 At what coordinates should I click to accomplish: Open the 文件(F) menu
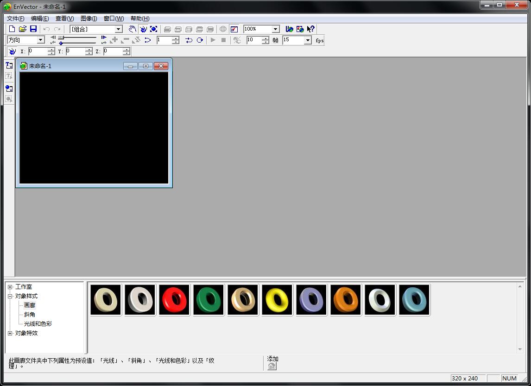[16, 19]
